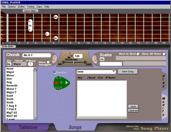
Task: Click the Scales ear icon
Action: (x=95, y=59)
